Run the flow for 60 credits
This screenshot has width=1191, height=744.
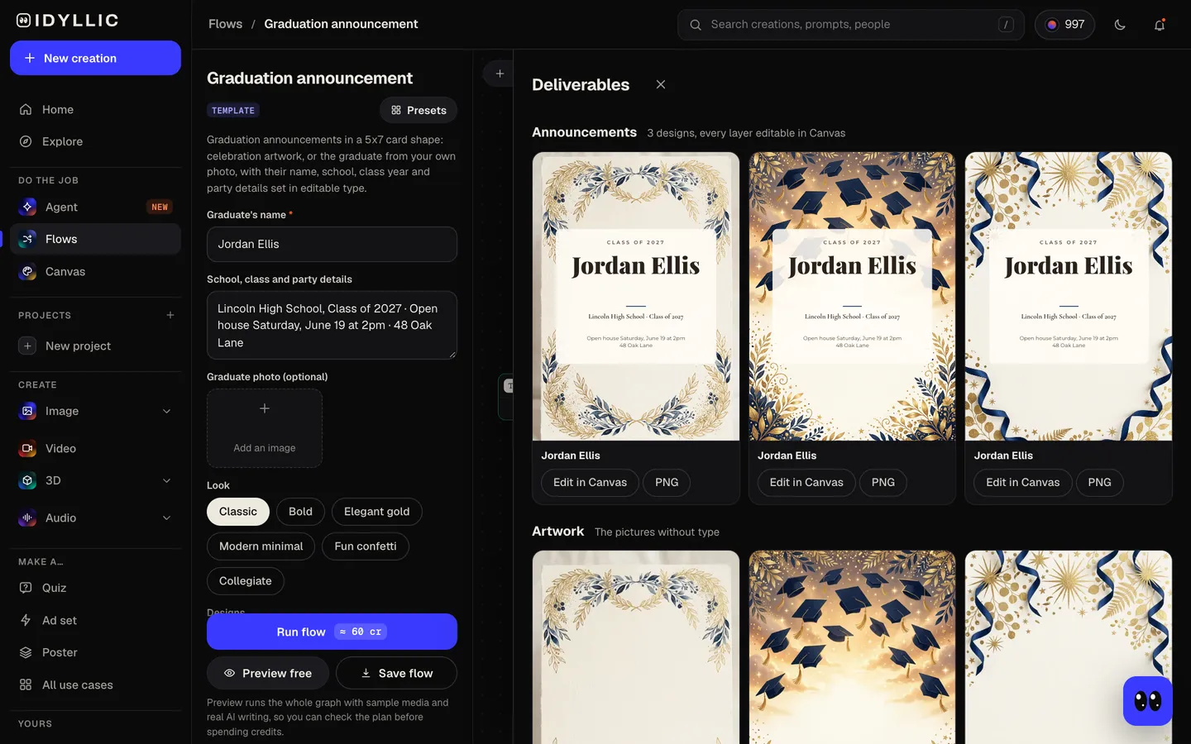332,632
